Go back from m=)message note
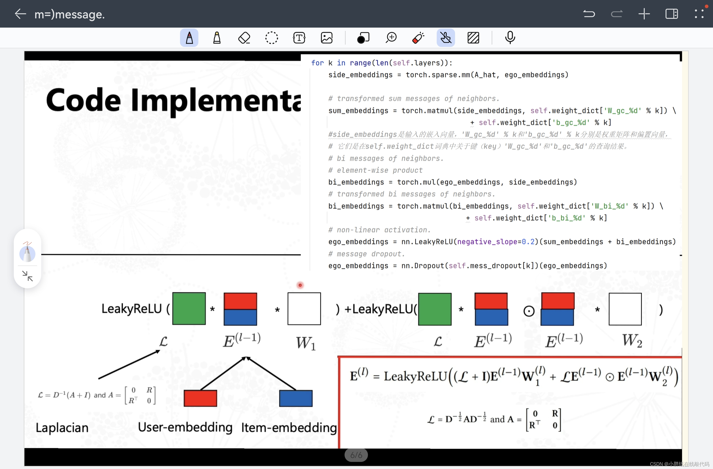The image size is (713, 469). coord(20,14)
